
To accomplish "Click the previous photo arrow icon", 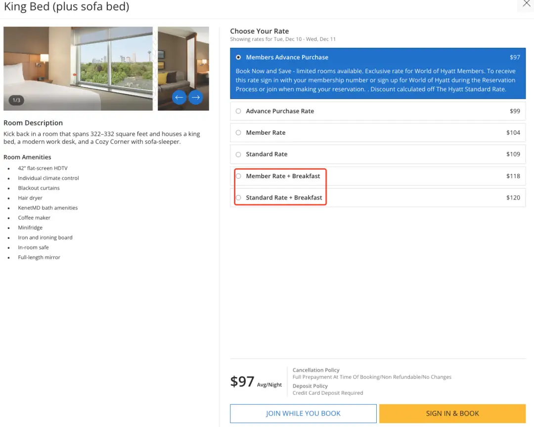I will pyautogui.click(x=179, y=97).
